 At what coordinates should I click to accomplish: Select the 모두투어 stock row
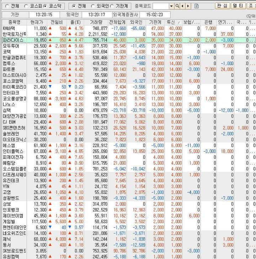(129, 46)
